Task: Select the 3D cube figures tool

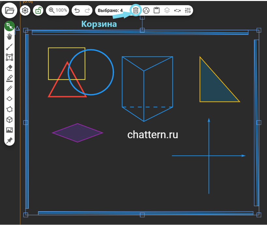Action: point(9,120)
